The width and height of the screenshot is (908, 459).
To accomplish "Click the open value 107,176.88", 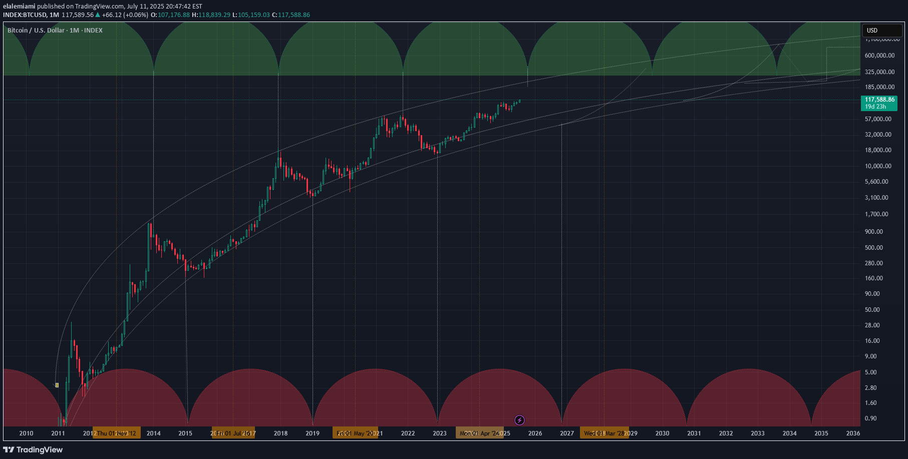I will [173, 15].
